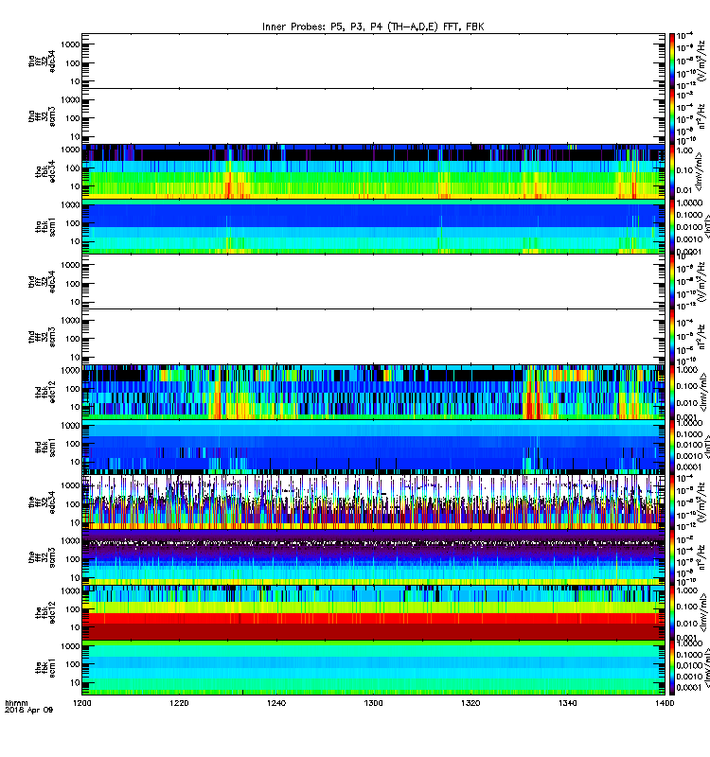The image size is (710, 757).
Task: Click the '10' tick label of thd fbk edc12 panel
Action: click(75, 407)
